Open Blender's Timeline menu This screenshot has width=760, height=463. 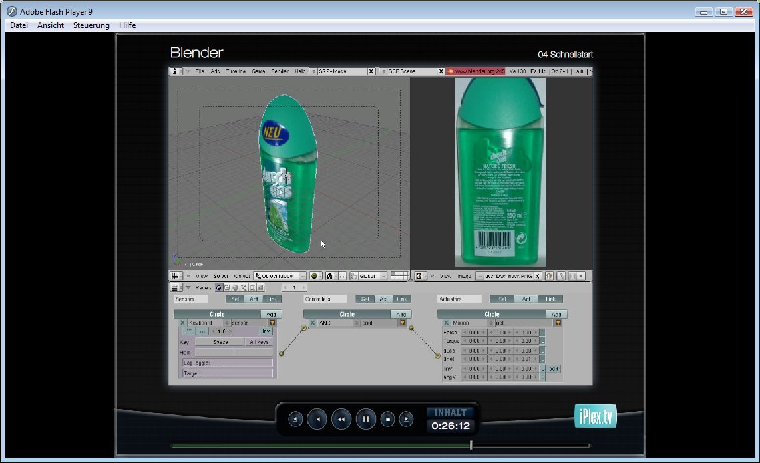236,71
